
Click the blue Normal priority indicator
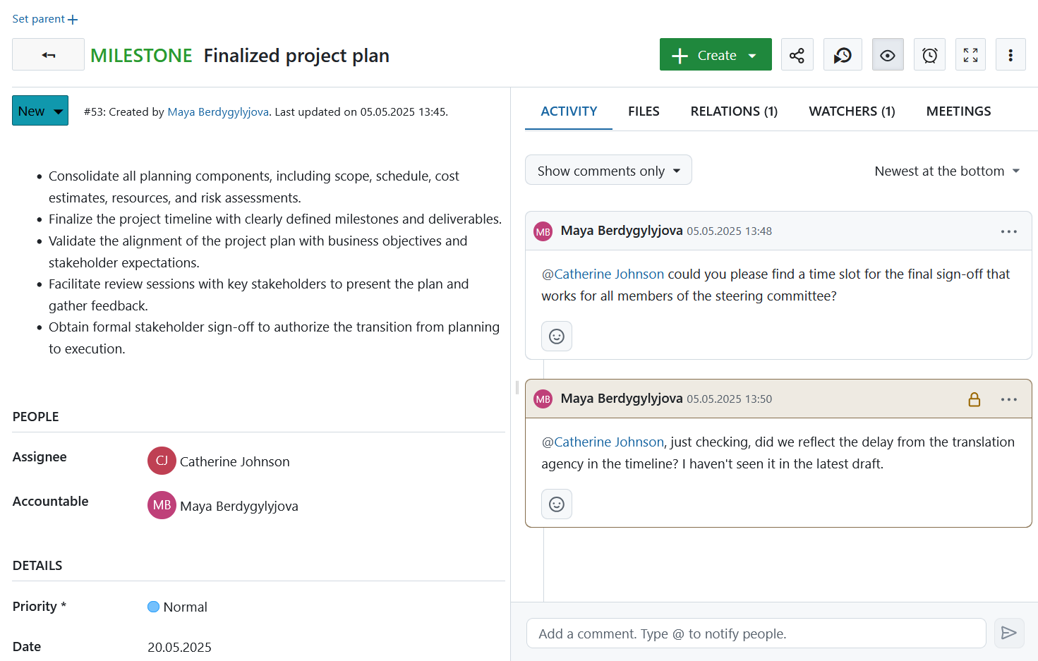coord(153,607)
